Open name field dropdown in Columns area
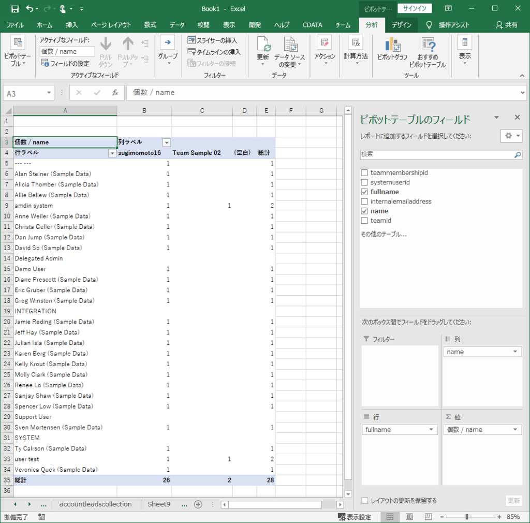Image resolution: width=530 pixels, height=523 pixels. pyautogui.click(x=515, y=352)
